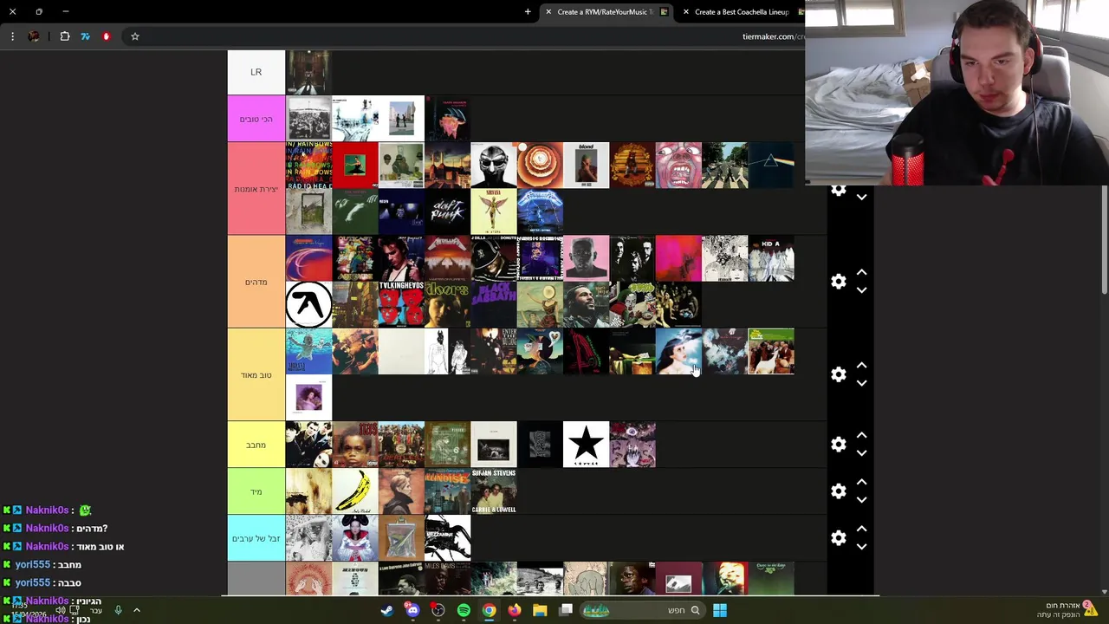Open settings gear for מחבב tier
1109x624 pixels.
point(838,445)
